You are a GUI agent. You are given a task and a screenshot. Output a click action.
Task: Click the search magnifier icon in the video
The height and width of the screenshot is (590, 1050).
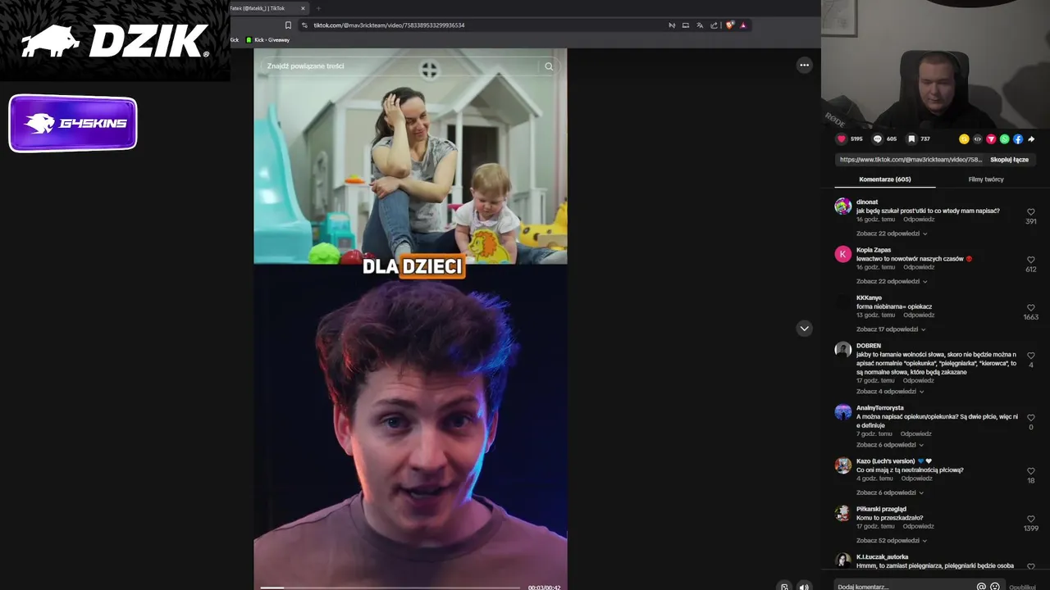point(549,66)
